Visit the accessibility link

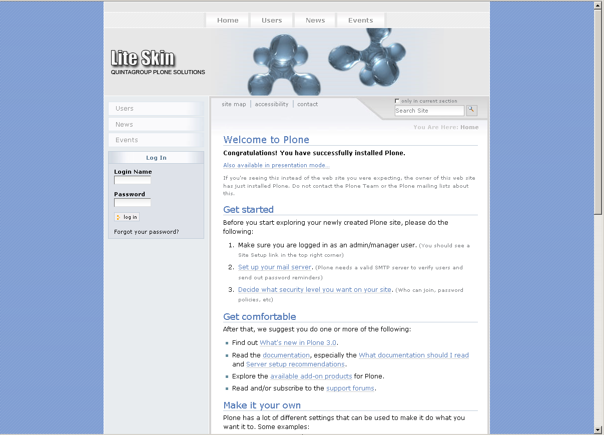point(272,104)
